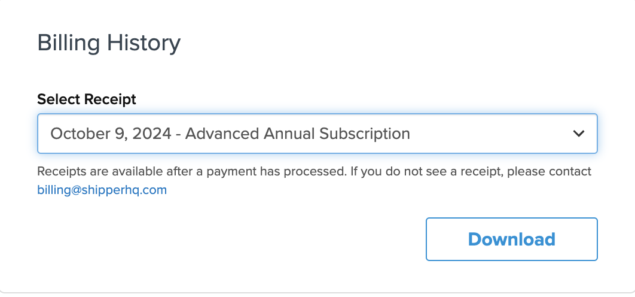
Task: Click the Billing History heading
Action: [109, 44]
